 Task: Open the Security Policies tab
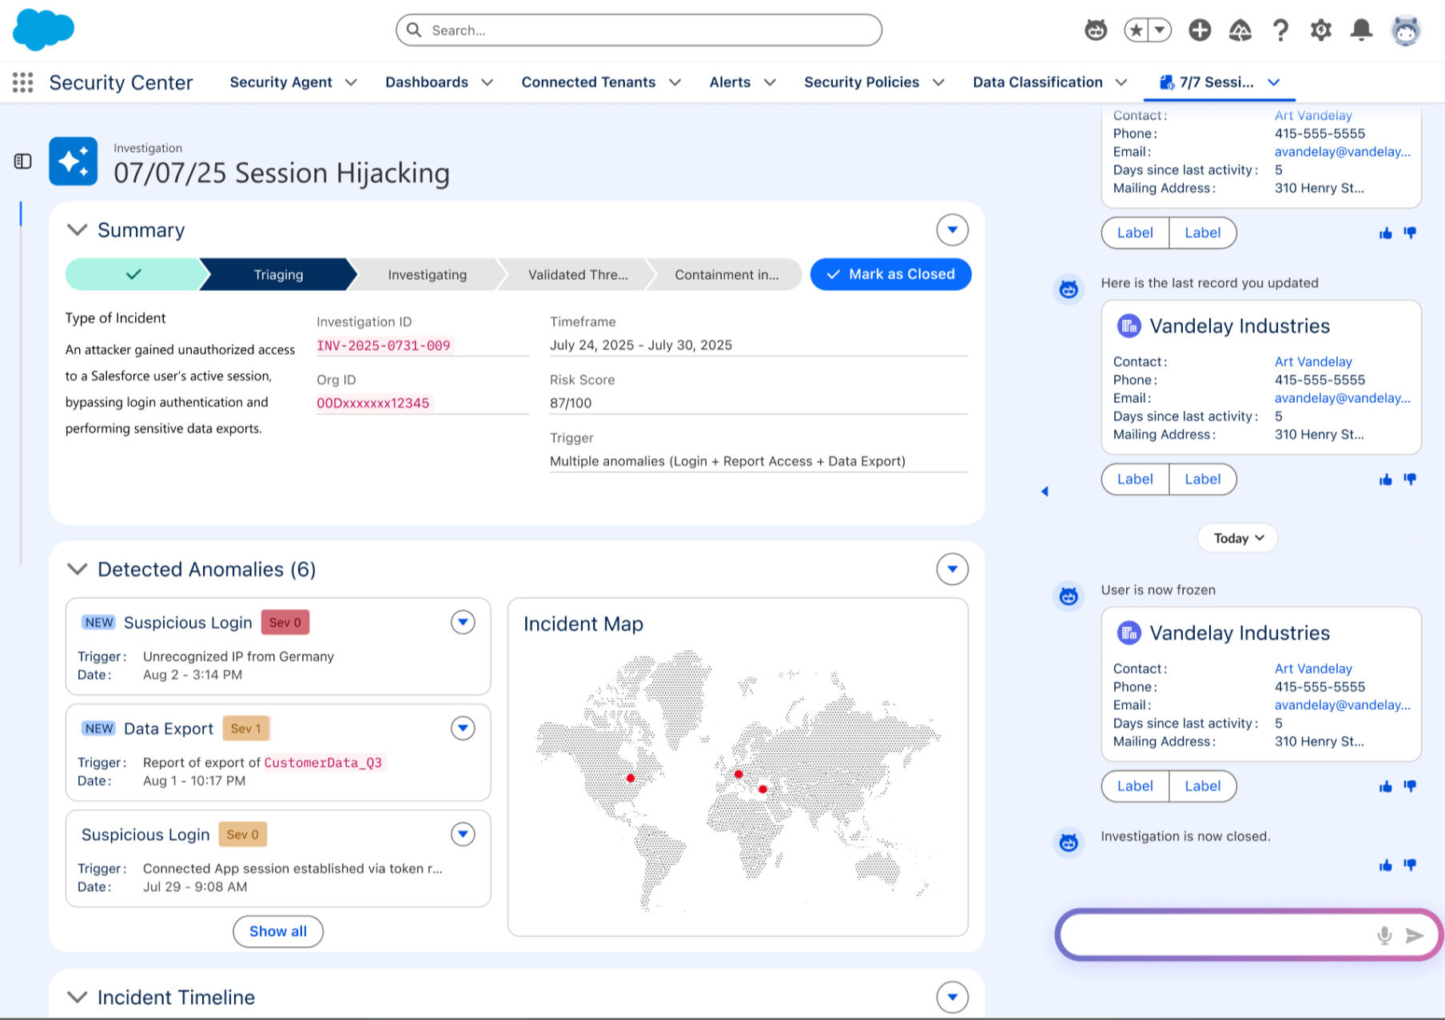pos(861,82)
